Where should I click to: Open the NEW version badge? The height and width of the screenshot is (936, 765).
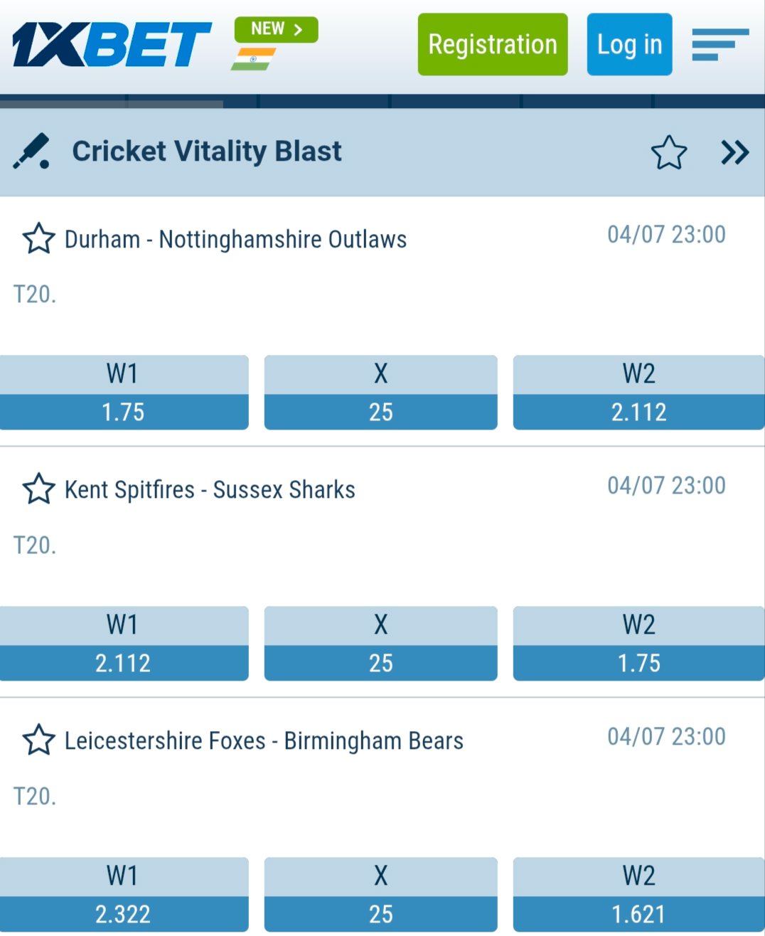(277, 29)
